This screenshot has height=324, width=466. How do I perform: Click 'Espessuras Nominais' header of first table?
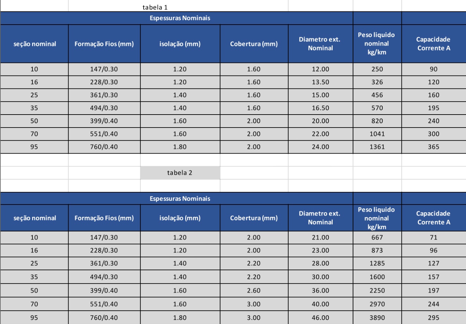click(x=180, y=18)
